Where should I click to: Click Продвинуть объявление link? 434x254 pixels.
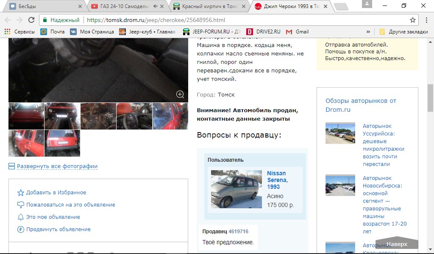(x=58, y=229)
